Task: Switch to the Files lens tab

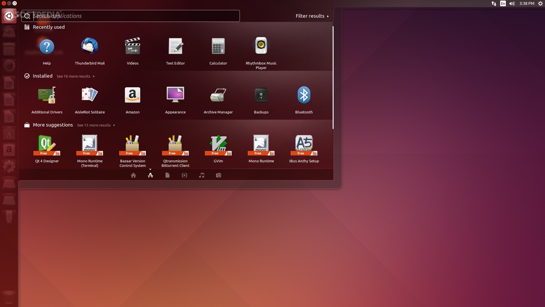Action: click(x=167, y=175)
